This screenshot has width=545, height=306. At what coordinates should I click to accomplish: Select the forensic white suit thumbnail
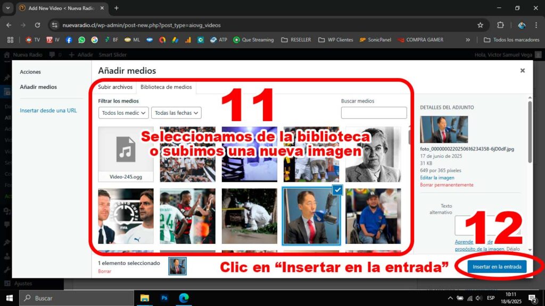click(250, 216)
